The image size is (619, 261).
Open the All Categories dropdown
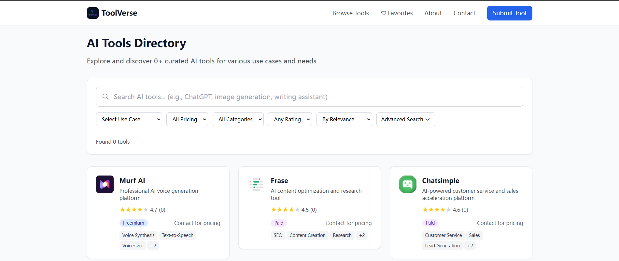pos(238,119)
